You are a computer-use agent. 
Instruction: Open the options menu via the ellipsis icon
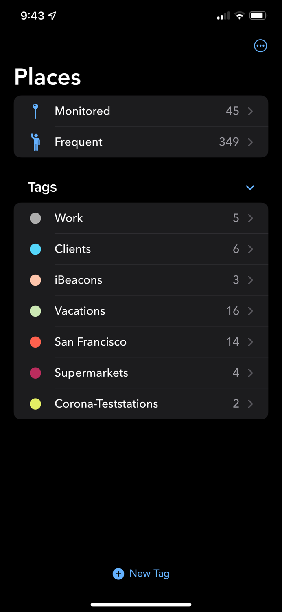pos(260,46)
